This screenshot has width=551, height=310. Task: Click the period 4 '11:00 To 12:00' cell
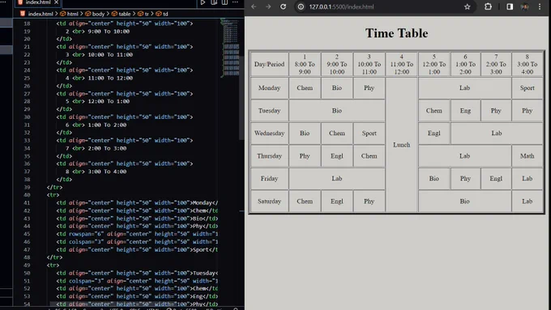[x=402, y=64]
